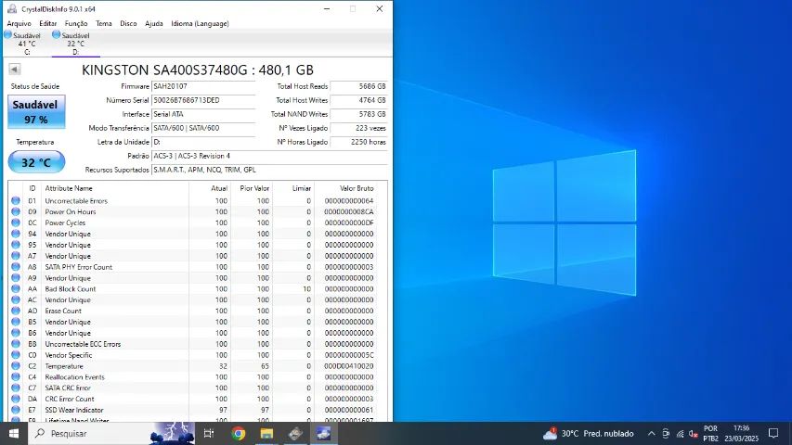Open Task View on the taskbar

click(x=209, y=433)
